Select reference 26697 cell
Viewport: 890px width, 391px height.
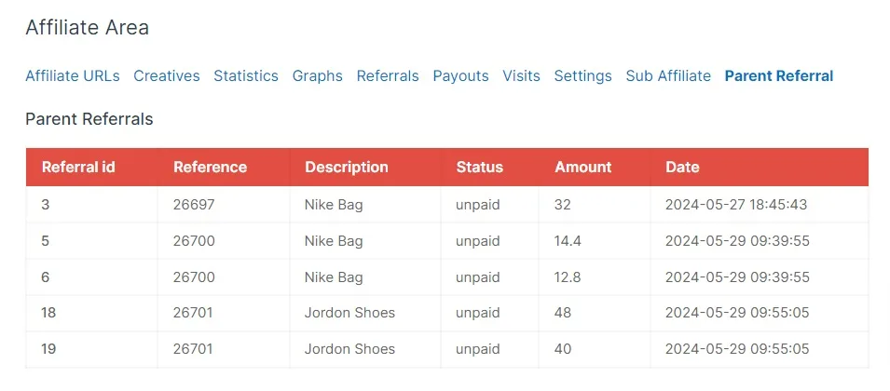coord(194,205)
